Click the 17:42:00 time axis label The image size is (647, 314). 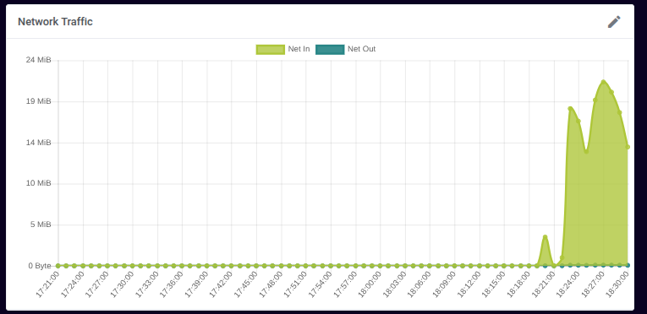pos(221,284)
